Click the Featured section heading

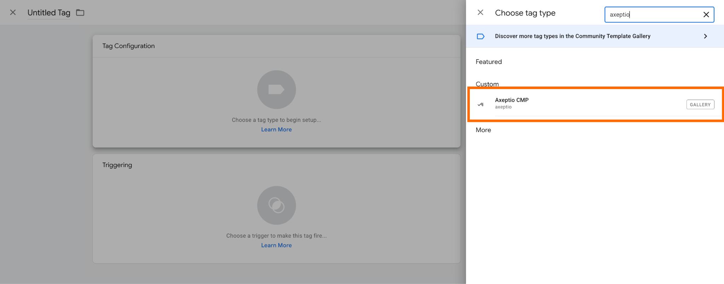489,62
